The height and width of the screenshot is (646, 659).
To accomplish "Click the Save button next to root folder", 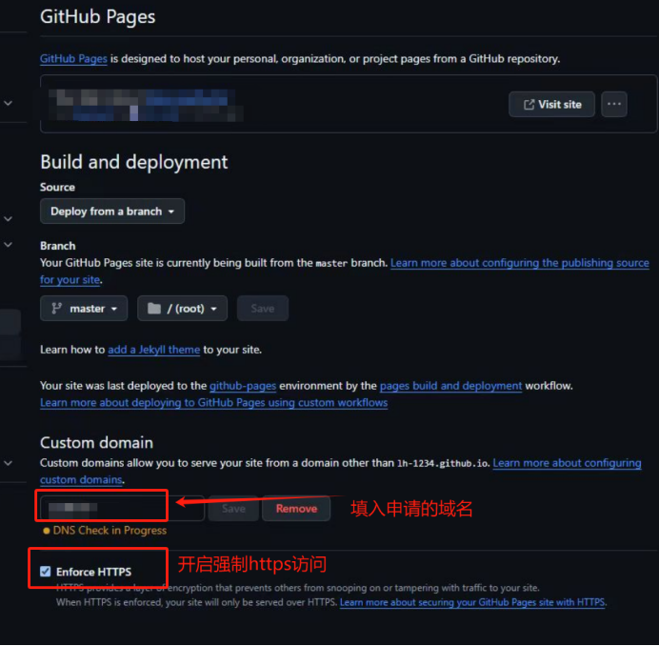I will tap(263, 309).
